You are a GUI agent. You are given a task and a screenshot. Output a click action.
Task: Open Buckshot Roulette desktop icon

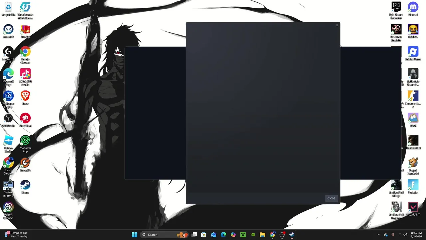click(396, 33)
